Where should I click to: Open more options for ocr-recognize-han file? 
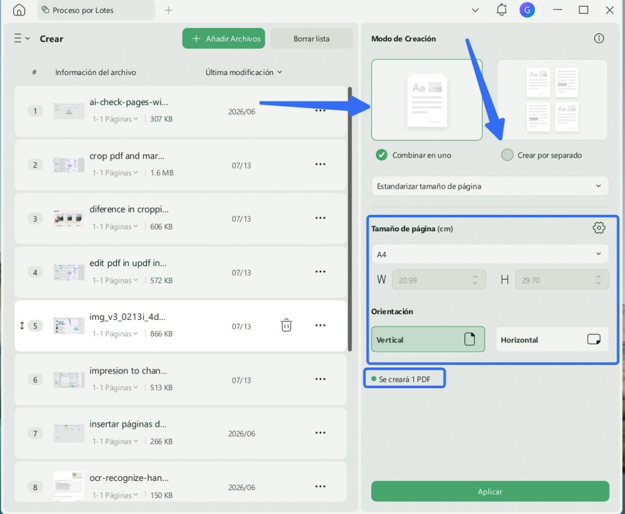[x=320, y=487]
